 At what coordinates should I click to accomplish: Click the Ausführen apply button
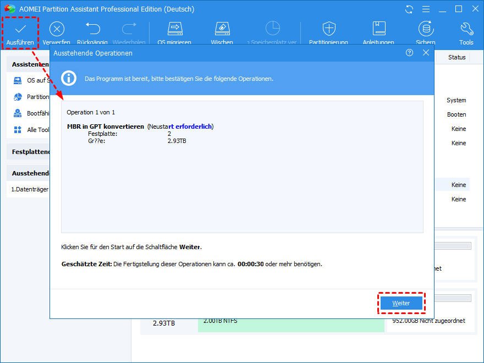[x=20, y=33]
